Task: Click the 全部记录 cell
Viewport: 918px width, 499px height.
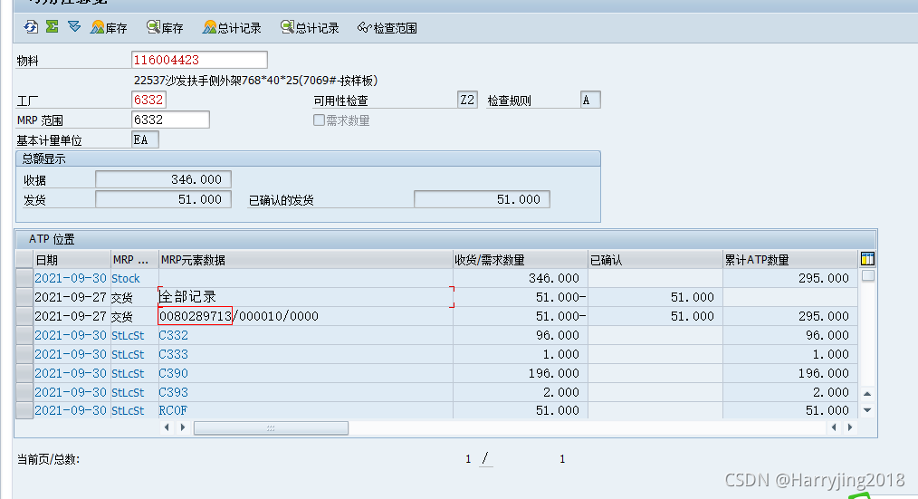Action: pos(306,297)
